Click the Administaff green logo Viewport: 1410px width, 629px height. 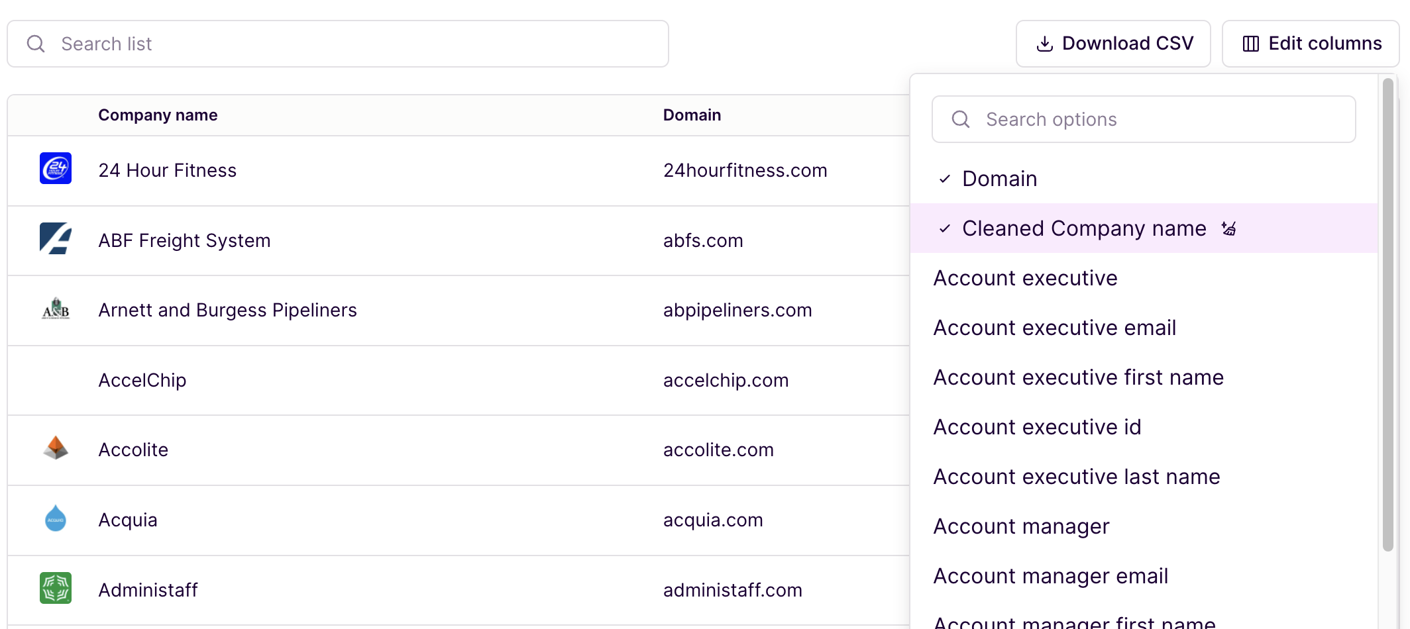[56, 588]
